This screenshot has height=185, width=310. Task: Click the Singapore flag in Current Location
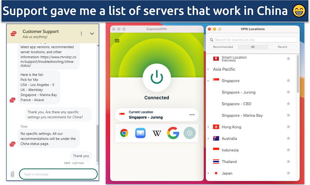[122, 114]
